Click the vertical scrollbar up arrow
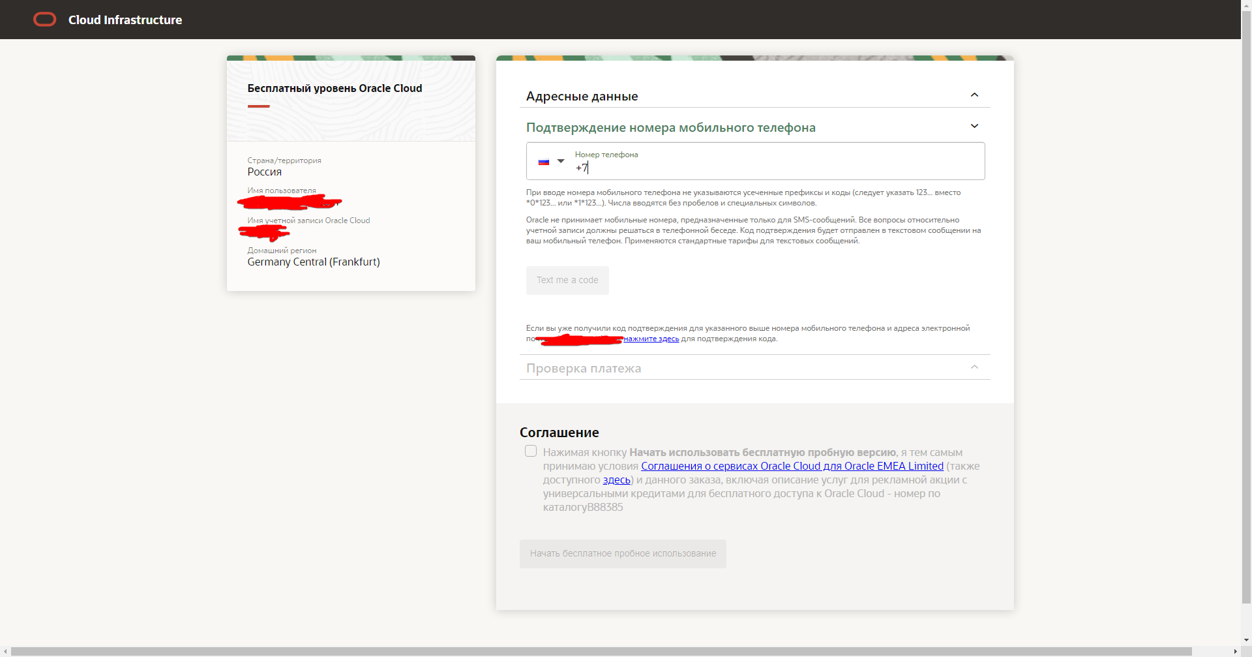Viewport: 1252px width, 657px height. (1246, 5)
